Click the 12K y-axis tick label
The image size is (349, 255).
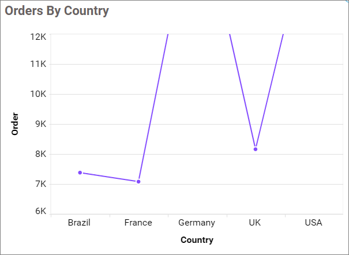point(37,36)
